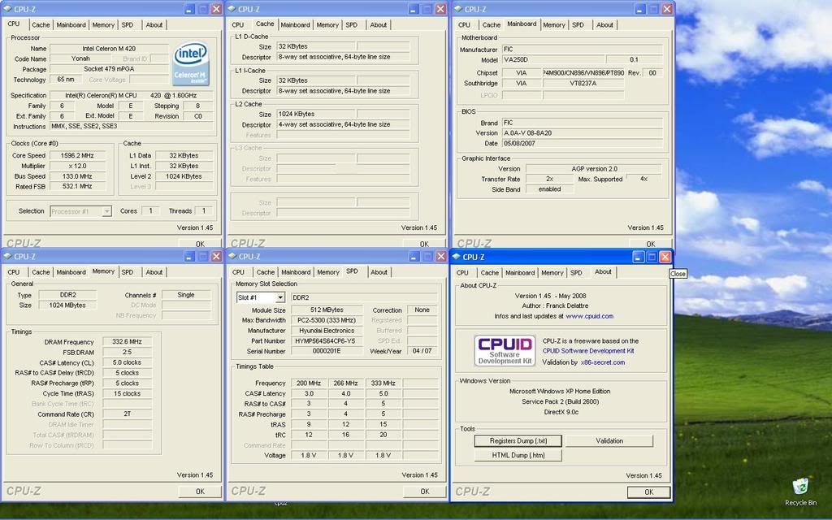Viewport: 832px width, 520px height.
Task: Click the Serial Number 0000201E field
Action: (327, 351)
